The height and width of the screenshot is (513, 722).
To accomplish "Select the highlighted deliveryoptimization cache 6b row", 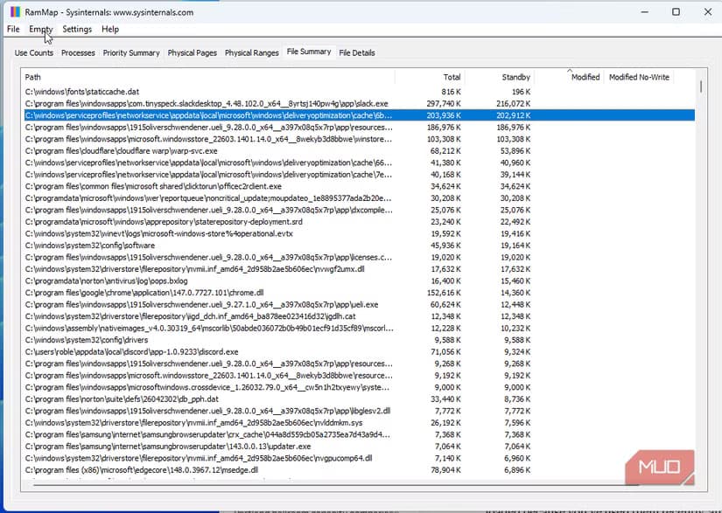I will (359, 115).
